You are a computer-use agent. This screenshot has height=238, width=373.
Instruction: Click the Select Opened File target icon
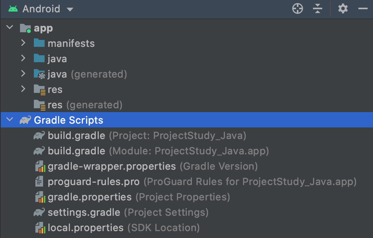point(298,9)
